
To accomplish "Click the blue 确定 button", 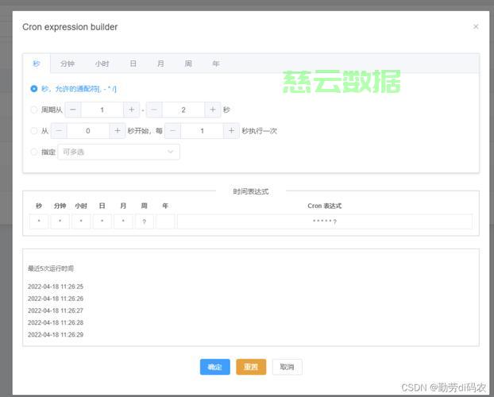I will pos(214,367).
